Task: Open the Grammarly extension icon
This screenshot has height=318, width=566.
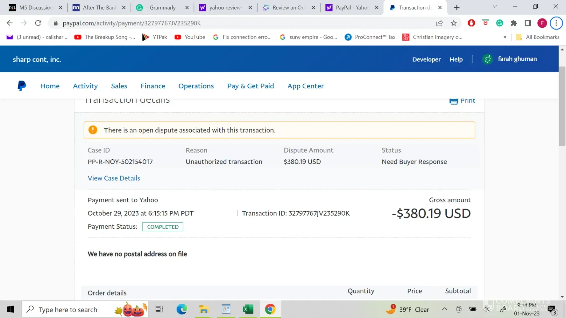Action: pyautogui.click(x=499, y=23)
